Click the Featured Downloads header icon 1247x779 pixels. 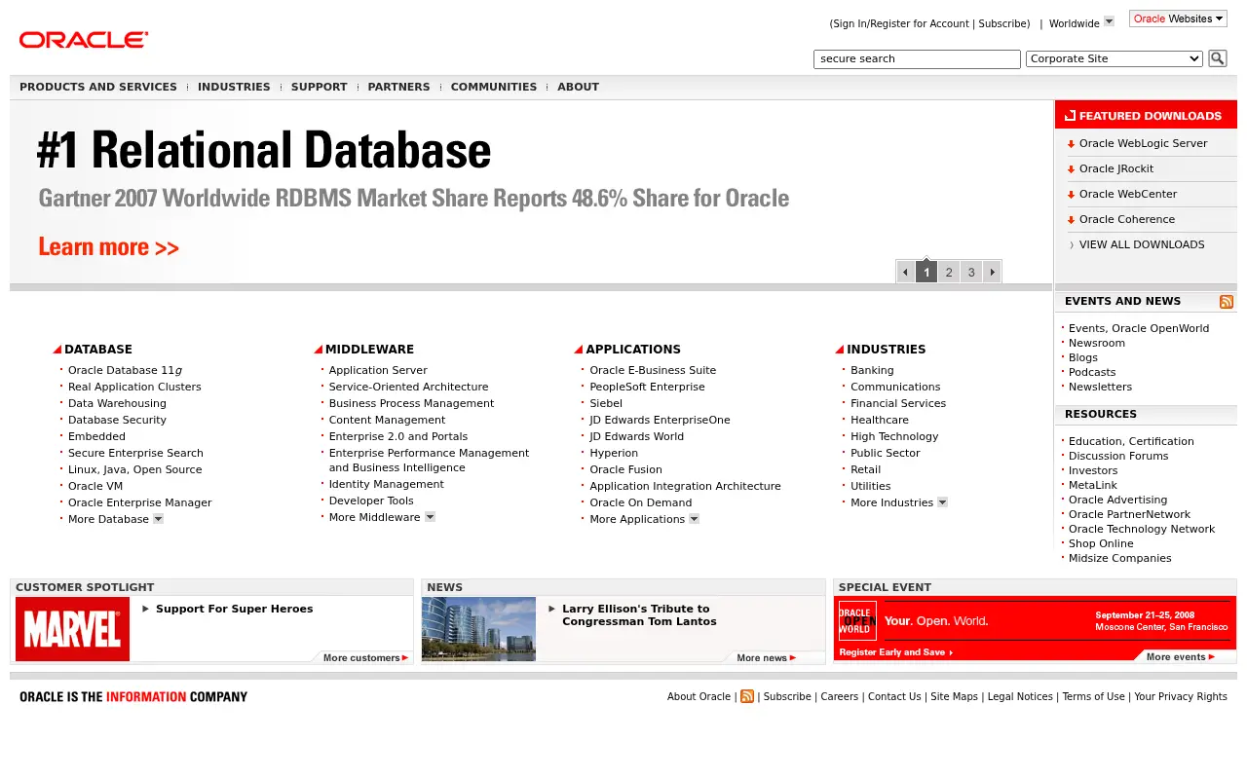1070,116
